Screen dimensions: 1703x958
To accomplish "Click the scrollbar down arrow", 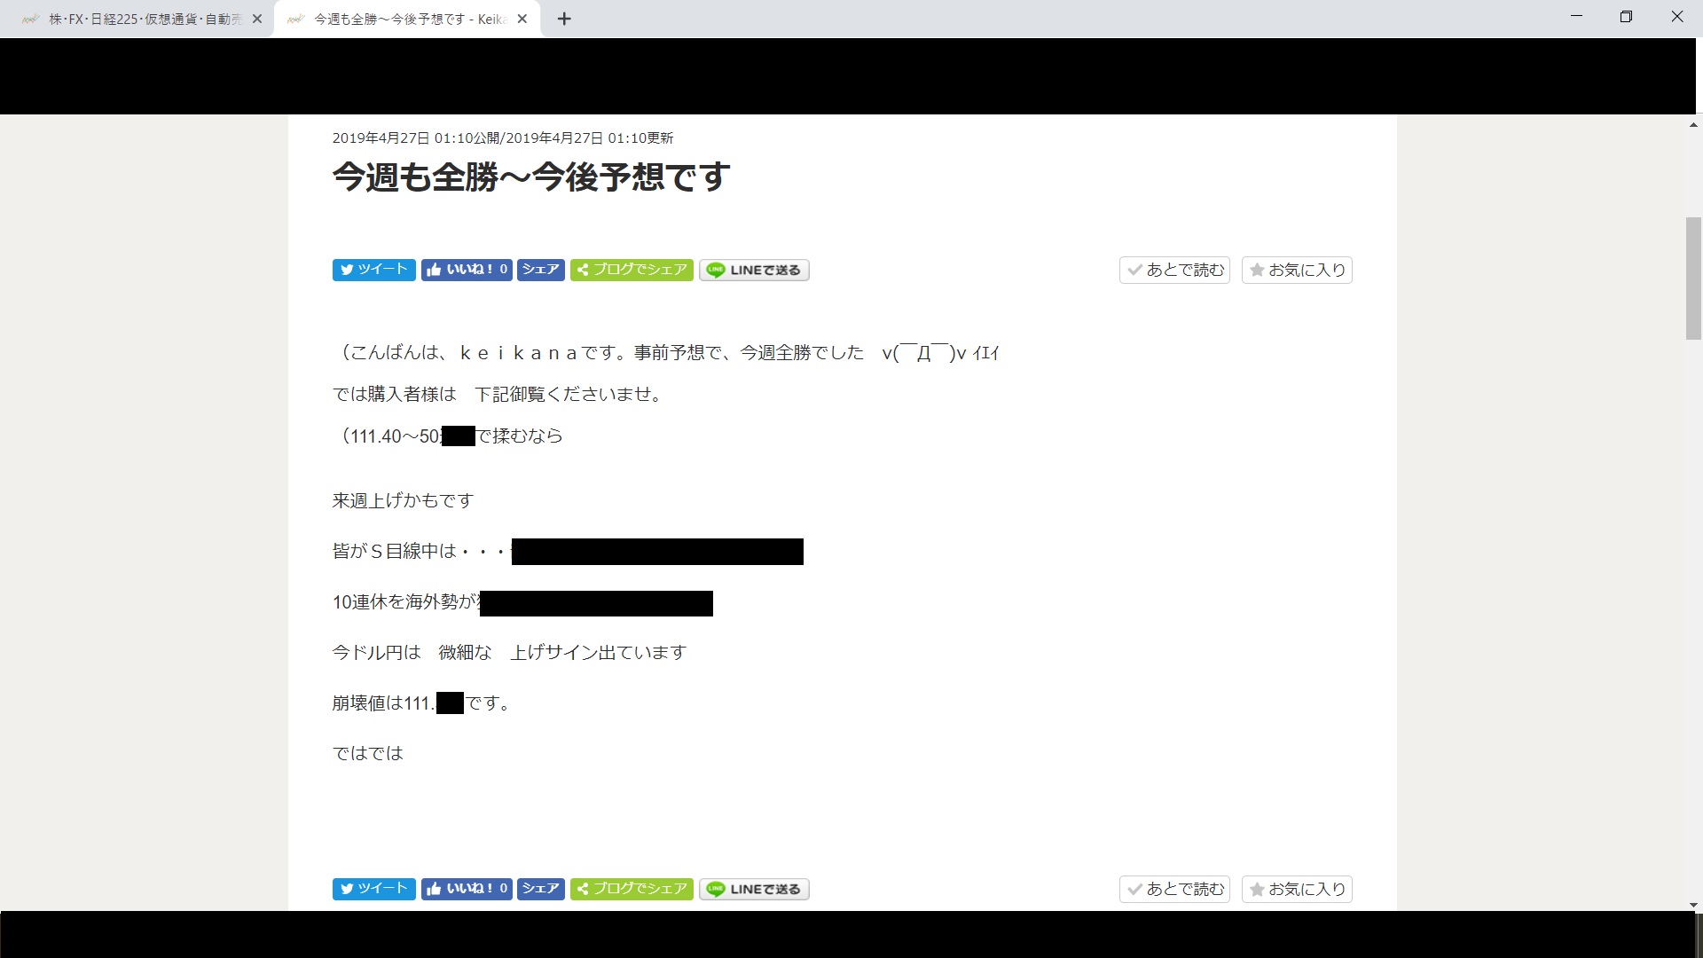I will coord(1693,905).
